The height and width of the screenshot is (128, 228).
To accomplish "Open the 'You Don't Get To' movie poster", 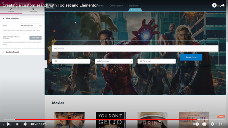I will pos(111,120).
